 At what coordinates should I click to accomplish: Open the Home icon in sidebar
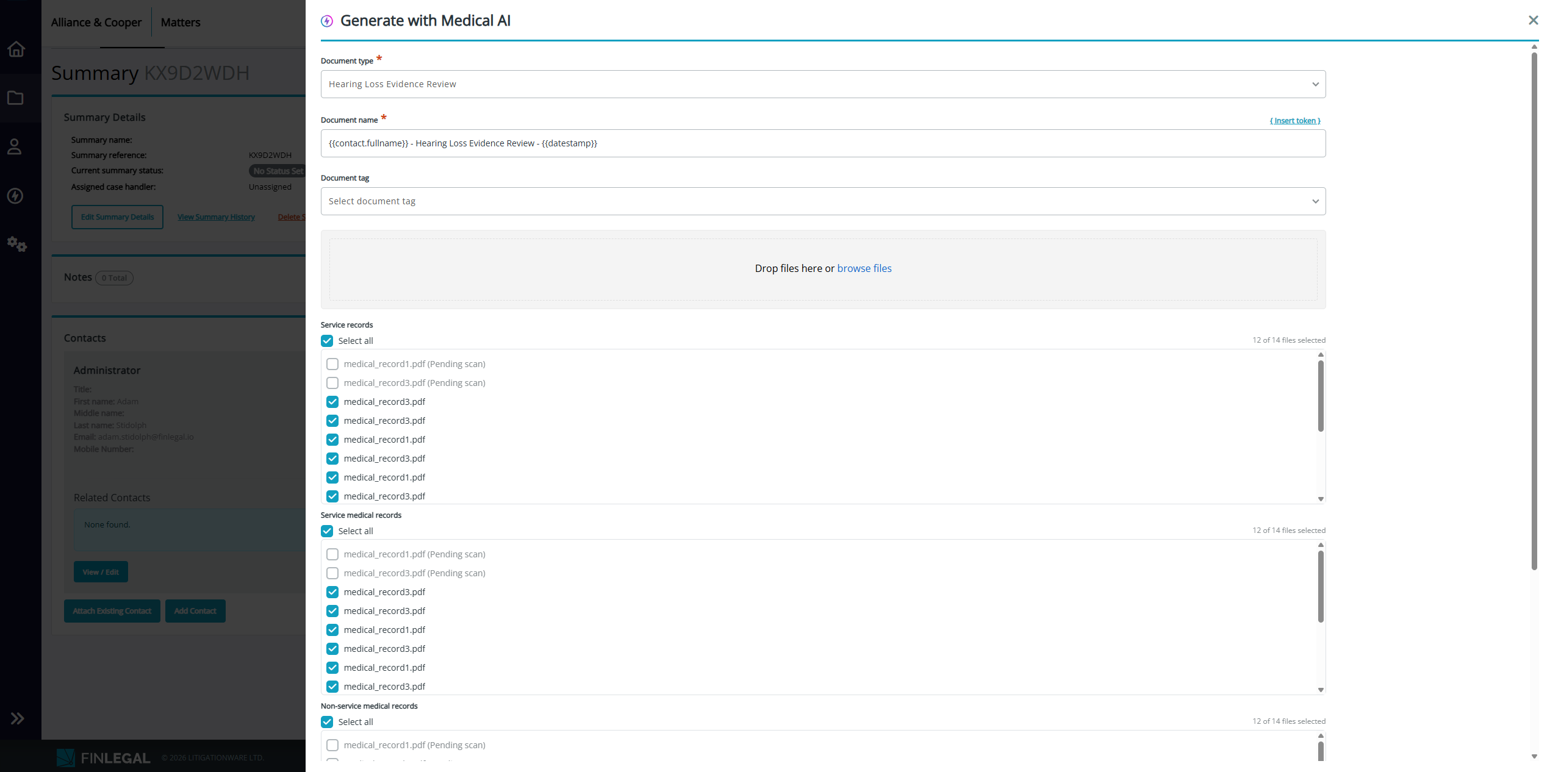16,49
